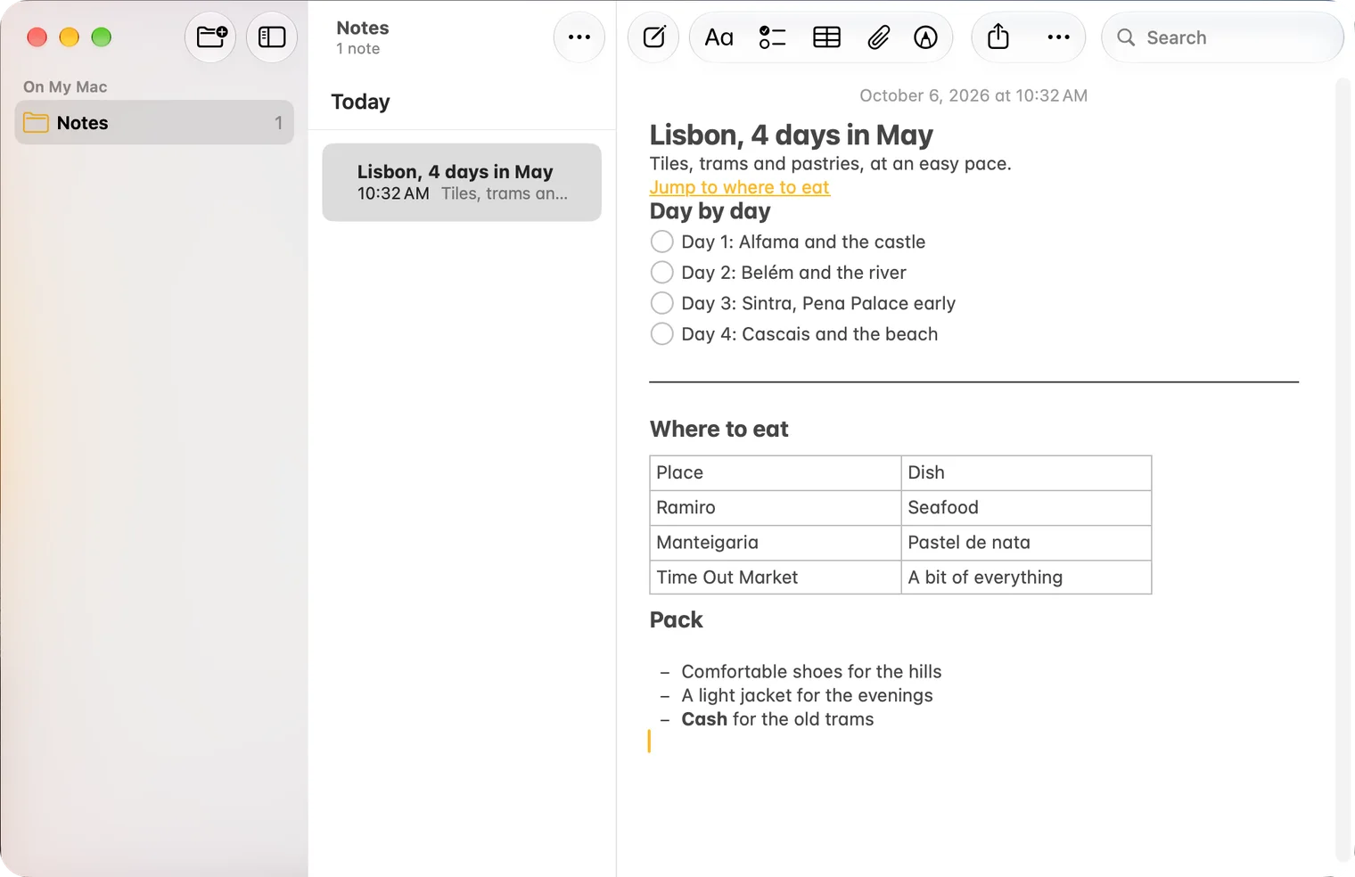Open the Aa text format menu
Viewport: 1355px width, 877px height.
(x=719, y=37)
